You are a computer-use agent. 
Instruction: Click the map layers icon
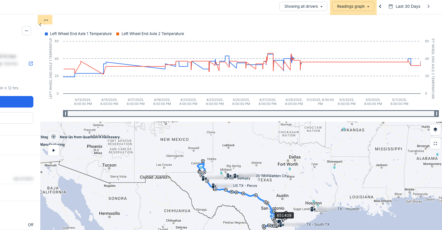(x=435, y=130)
